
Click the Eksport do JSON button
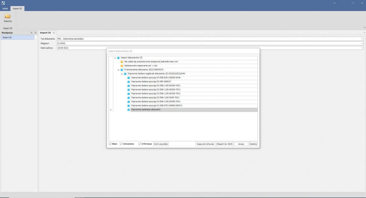[x=224, y=144]
